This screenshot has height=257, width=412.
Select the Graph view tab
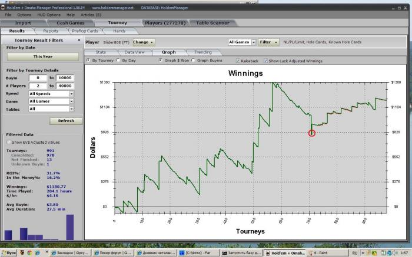[x=169, y=52]
